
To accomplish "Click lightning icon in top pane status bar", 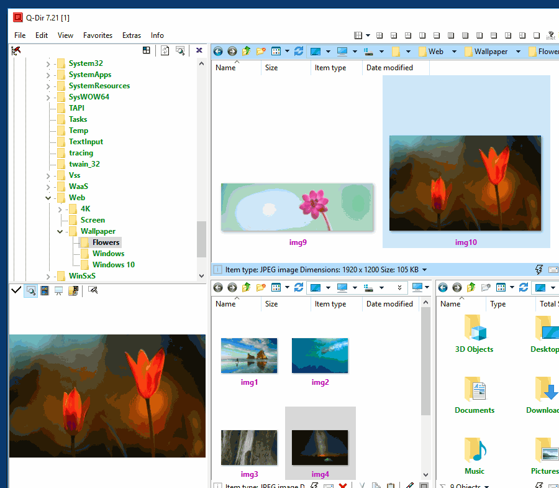I will coord(539,270).
